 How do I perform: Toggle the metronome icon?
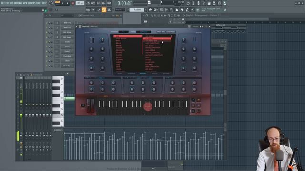click(88, 3)
